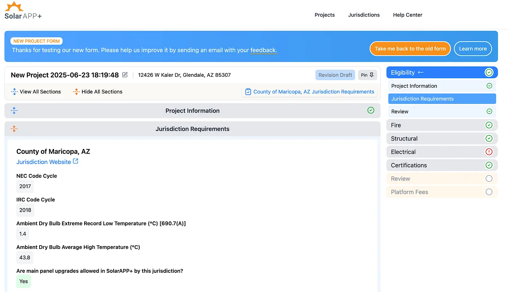Click the Yes value for main panel upgrades
Screen dimensions: 508x292
tap(24, 281)
